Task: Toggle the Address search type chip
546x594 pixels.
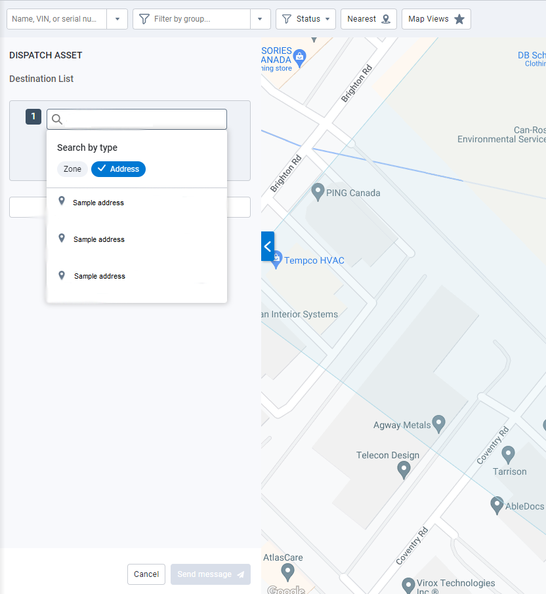Action: (118, 169)
